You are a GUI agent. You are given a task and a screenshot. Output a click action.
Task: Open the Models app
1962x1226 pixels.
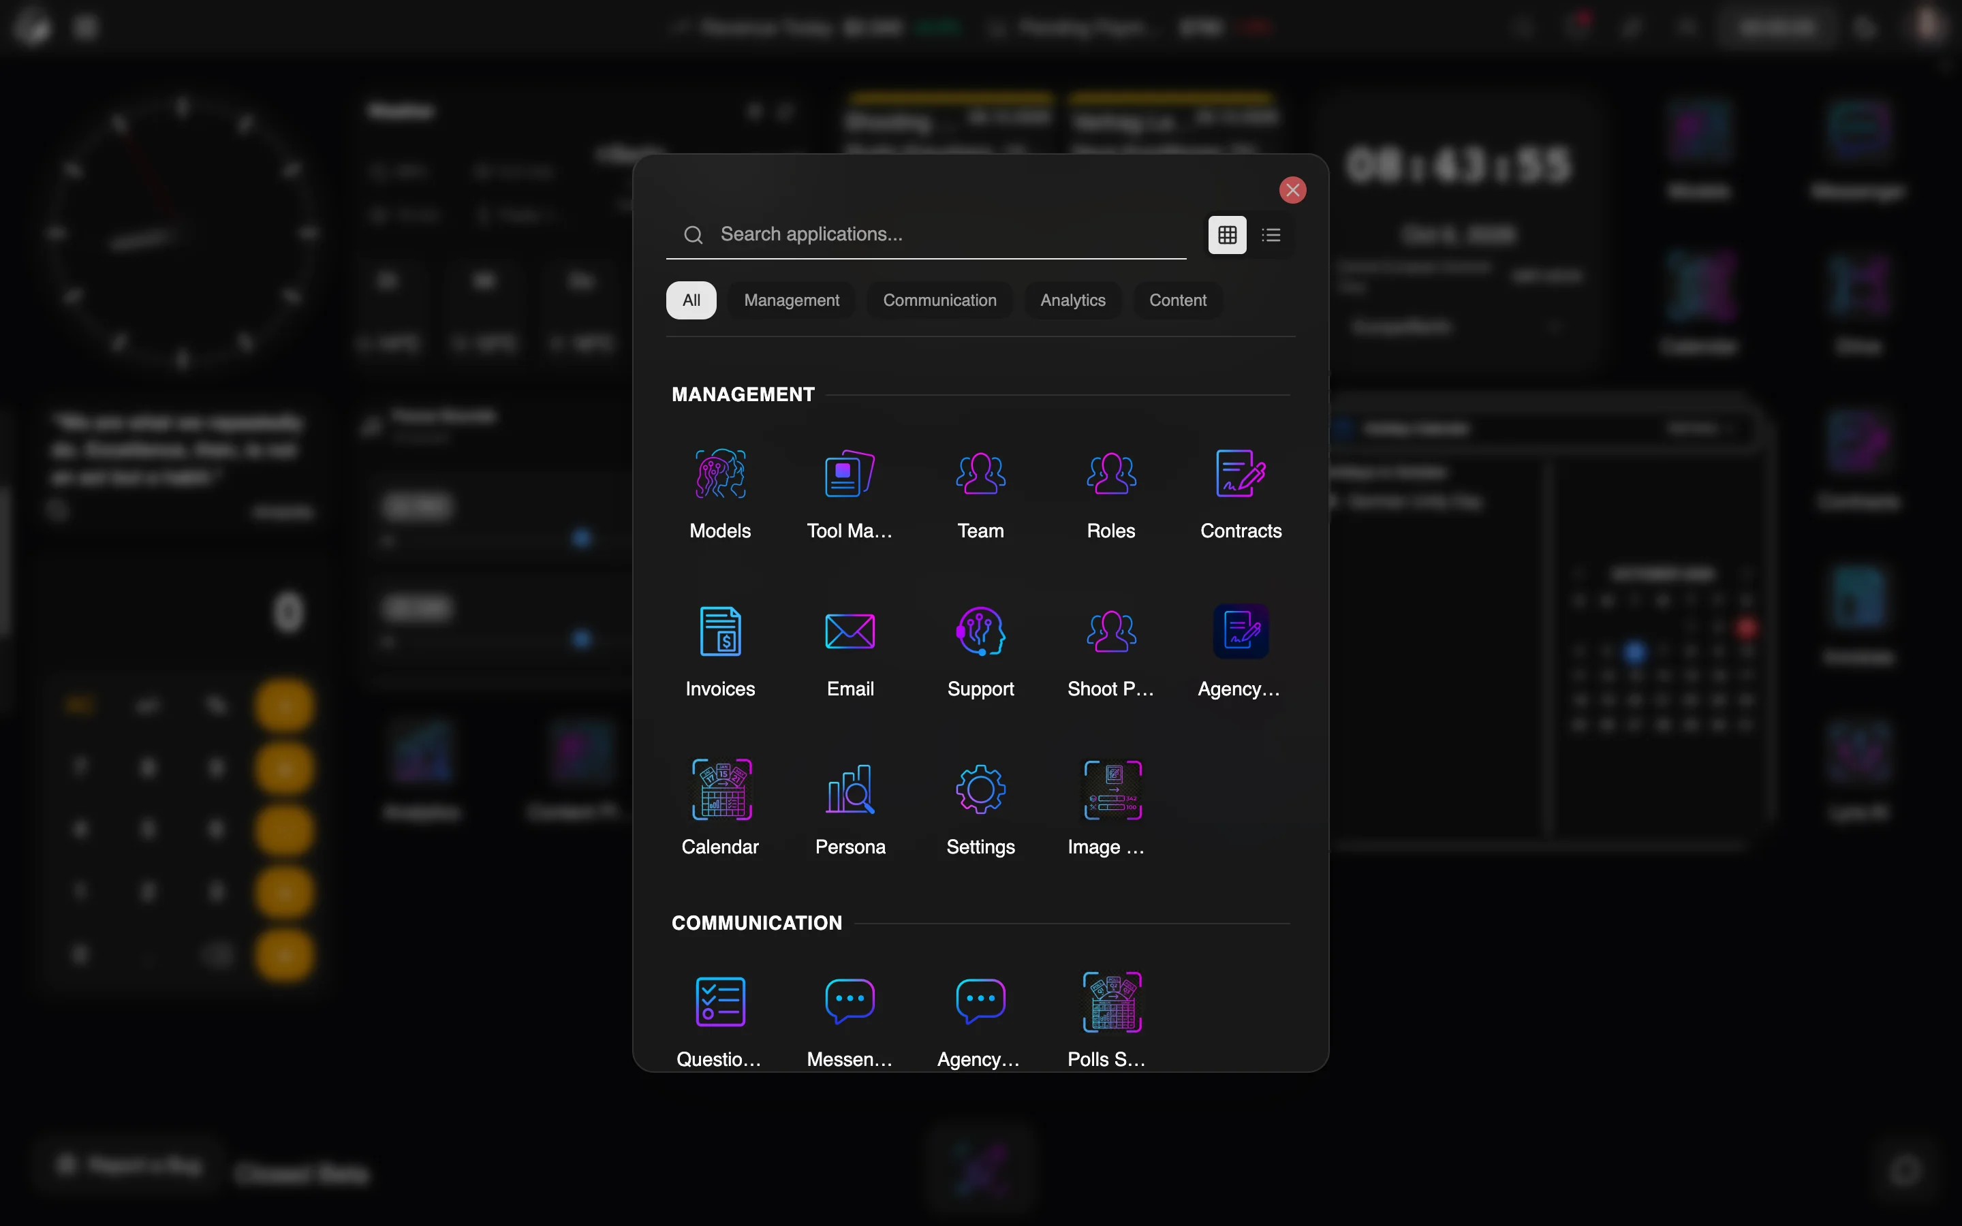pos(720,494)
